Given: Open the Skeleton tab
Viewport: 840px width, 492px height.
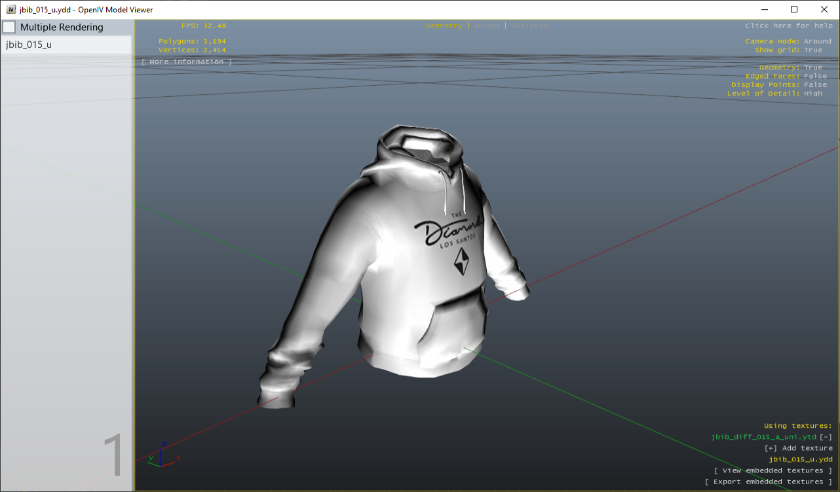Looking at the screenshot, I should 529,26.
